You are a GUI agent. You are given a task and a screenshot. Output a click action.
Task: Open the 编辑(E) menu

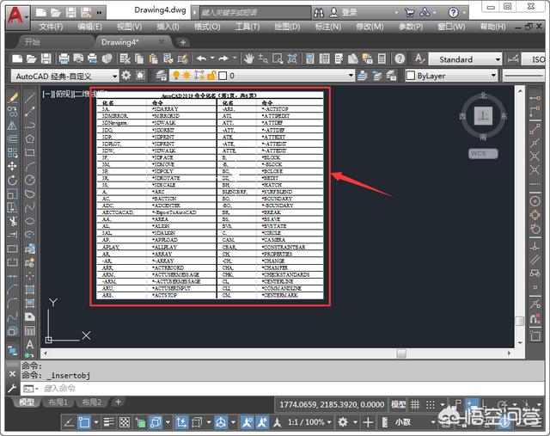[89, 27]
